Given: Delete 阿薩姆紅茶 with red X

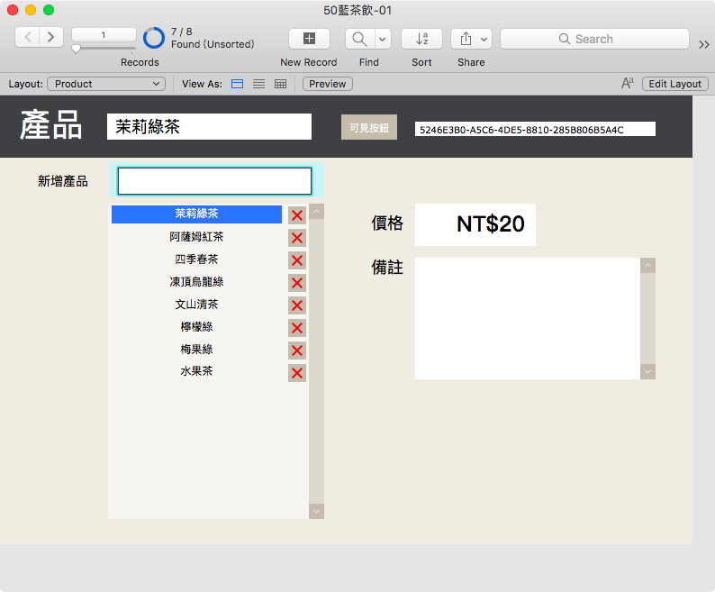Looking at the screenshot, I should pos(297,238).
